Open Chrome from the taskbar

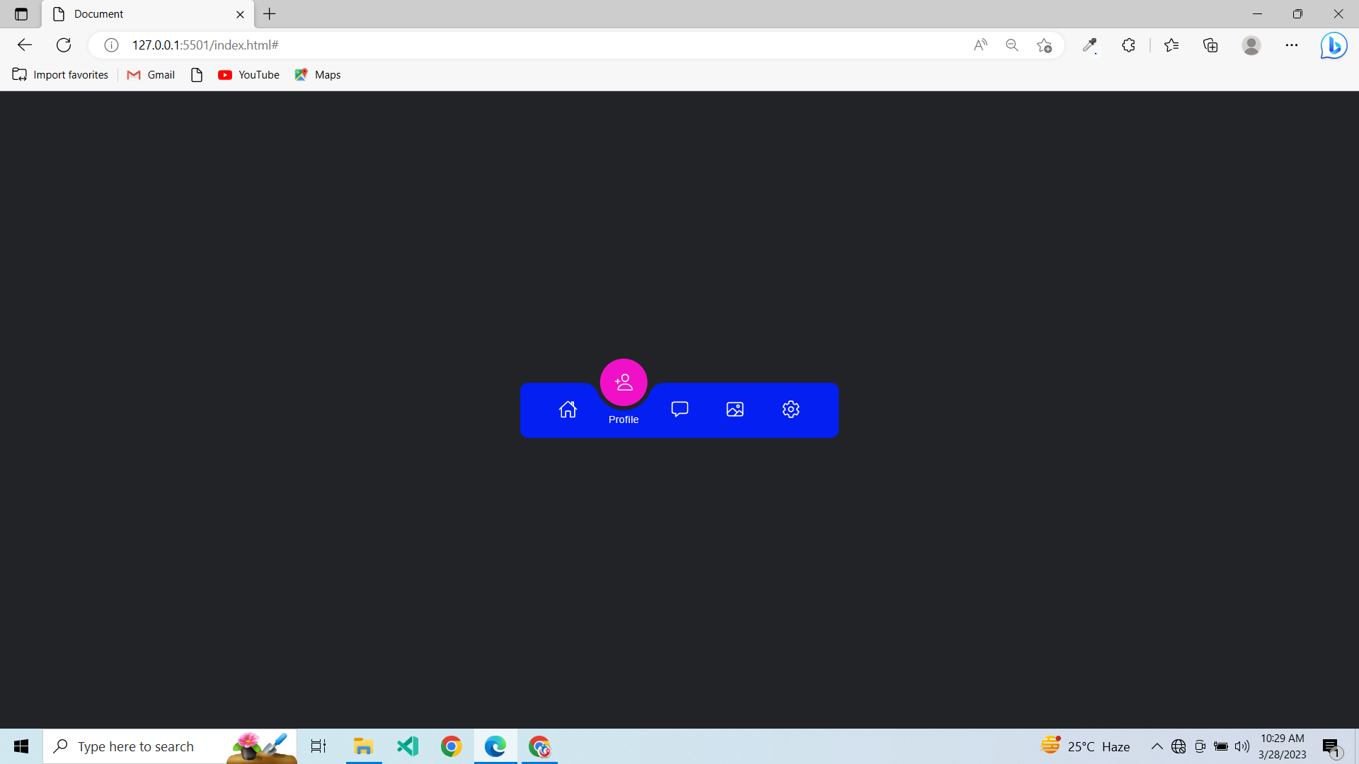452,746
